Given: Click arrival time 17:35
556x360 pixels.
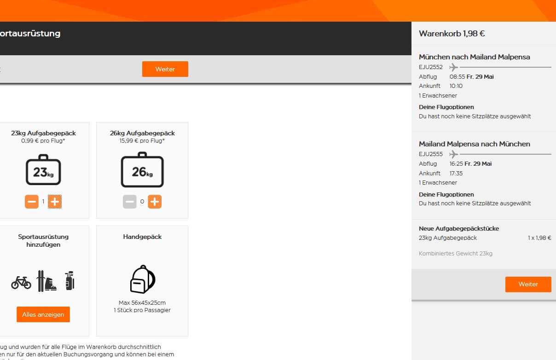Looking at the screenshot, I should pos(456,174).
